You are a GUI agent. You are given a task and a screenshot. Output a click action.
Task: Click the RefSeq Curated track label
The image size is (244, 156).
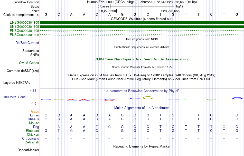[27, 43]
